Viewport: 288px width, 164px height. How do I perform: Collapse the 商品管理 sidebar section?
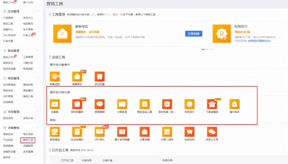click(38, 78)
